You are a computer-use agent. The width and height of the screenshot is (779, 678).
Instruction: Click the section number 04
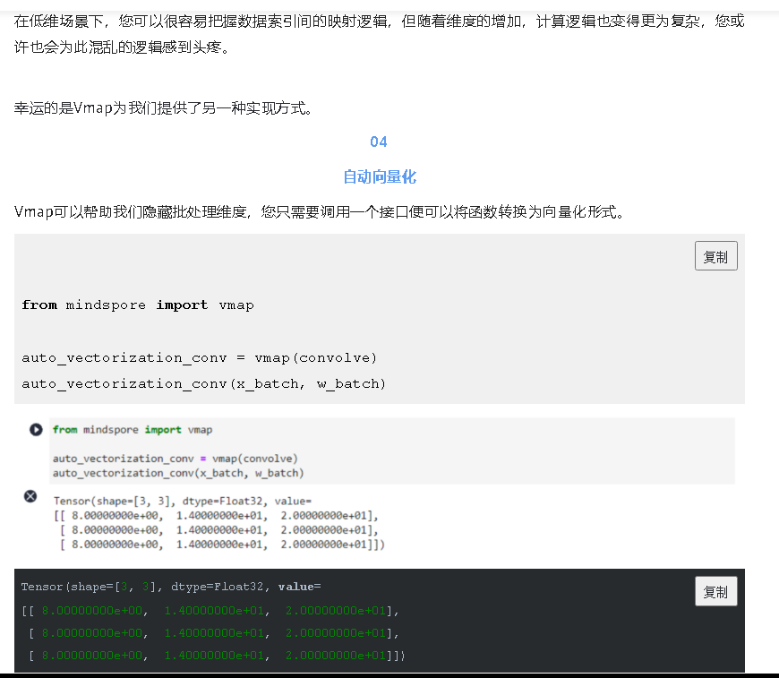coord(379,142)
